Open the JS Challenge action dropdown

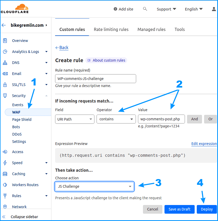pos(94,186)
